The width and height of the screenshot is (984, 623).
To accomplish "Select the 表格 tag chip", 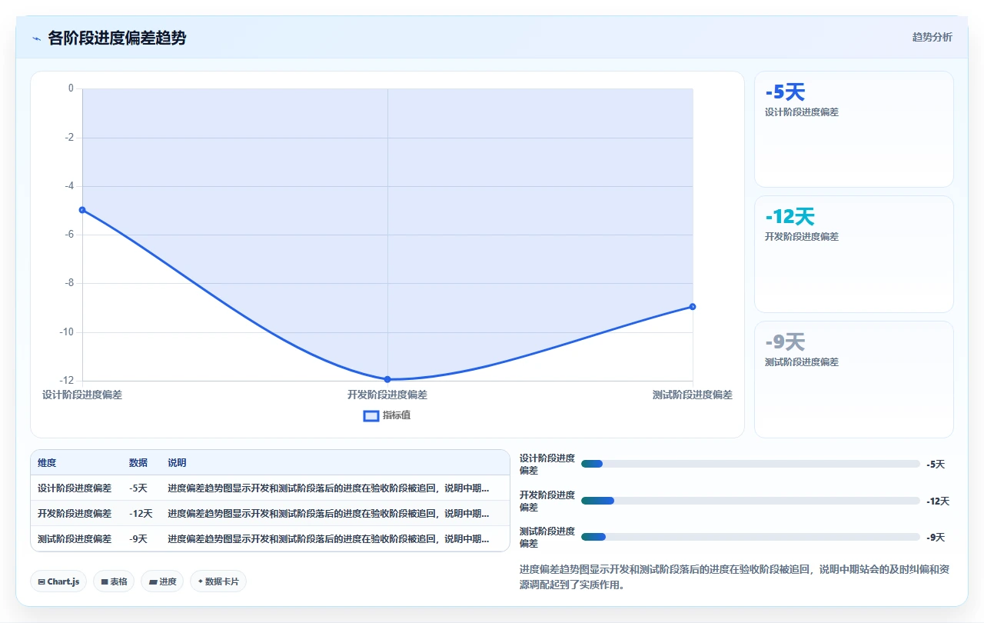I will 114,581.
